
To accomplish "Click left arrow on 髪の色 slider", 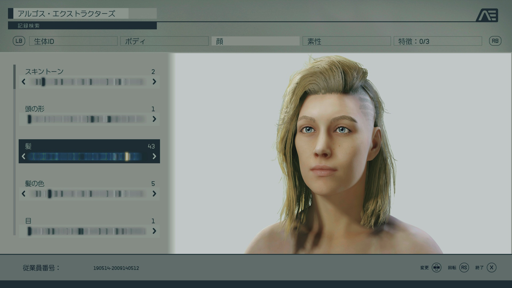I will coord(23,194).
